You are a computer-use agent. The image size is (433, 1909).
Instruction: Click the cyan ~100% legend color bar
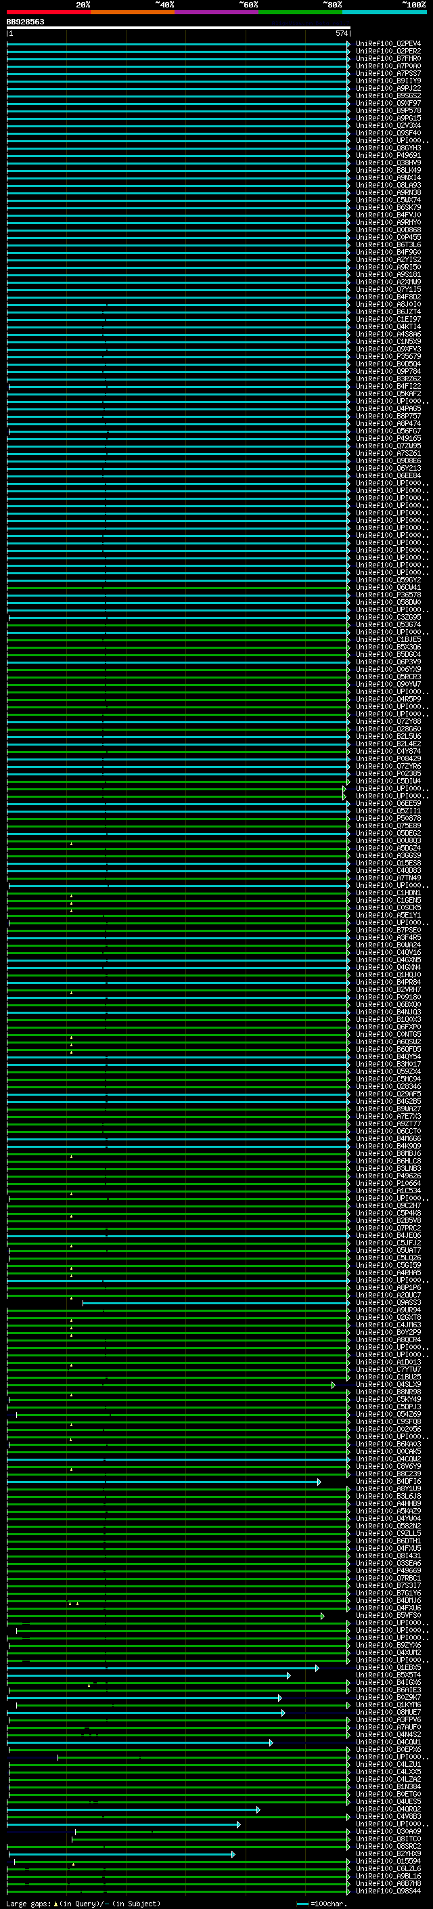click(x=384, y=12)
